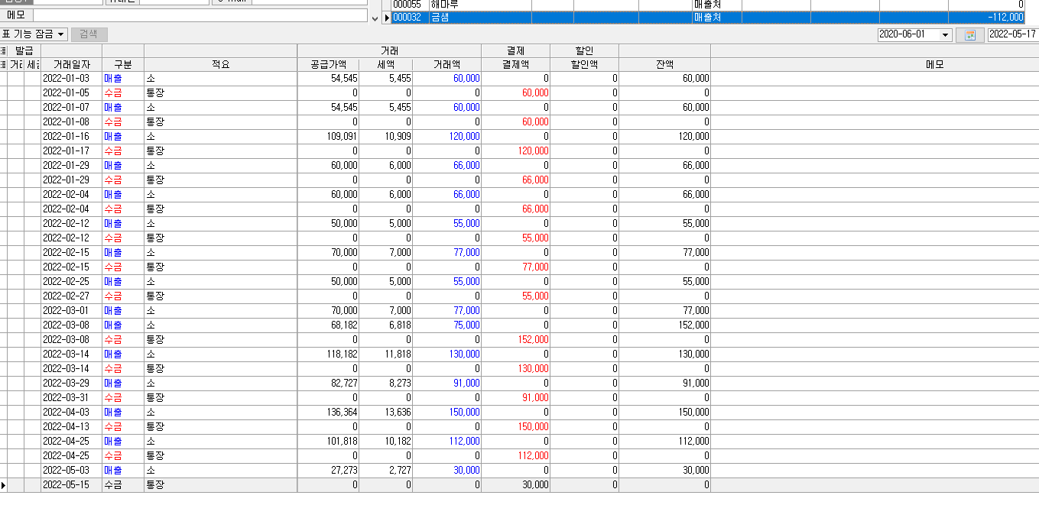1039x505 pixels.
Task: Click the row pointer arrow of the 000032 금샘 row
Action: point(387,17)
